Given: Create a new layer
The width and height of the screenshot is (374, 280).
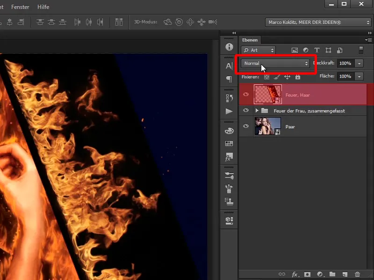Looking at the screenshot, I should pos(345,274).
